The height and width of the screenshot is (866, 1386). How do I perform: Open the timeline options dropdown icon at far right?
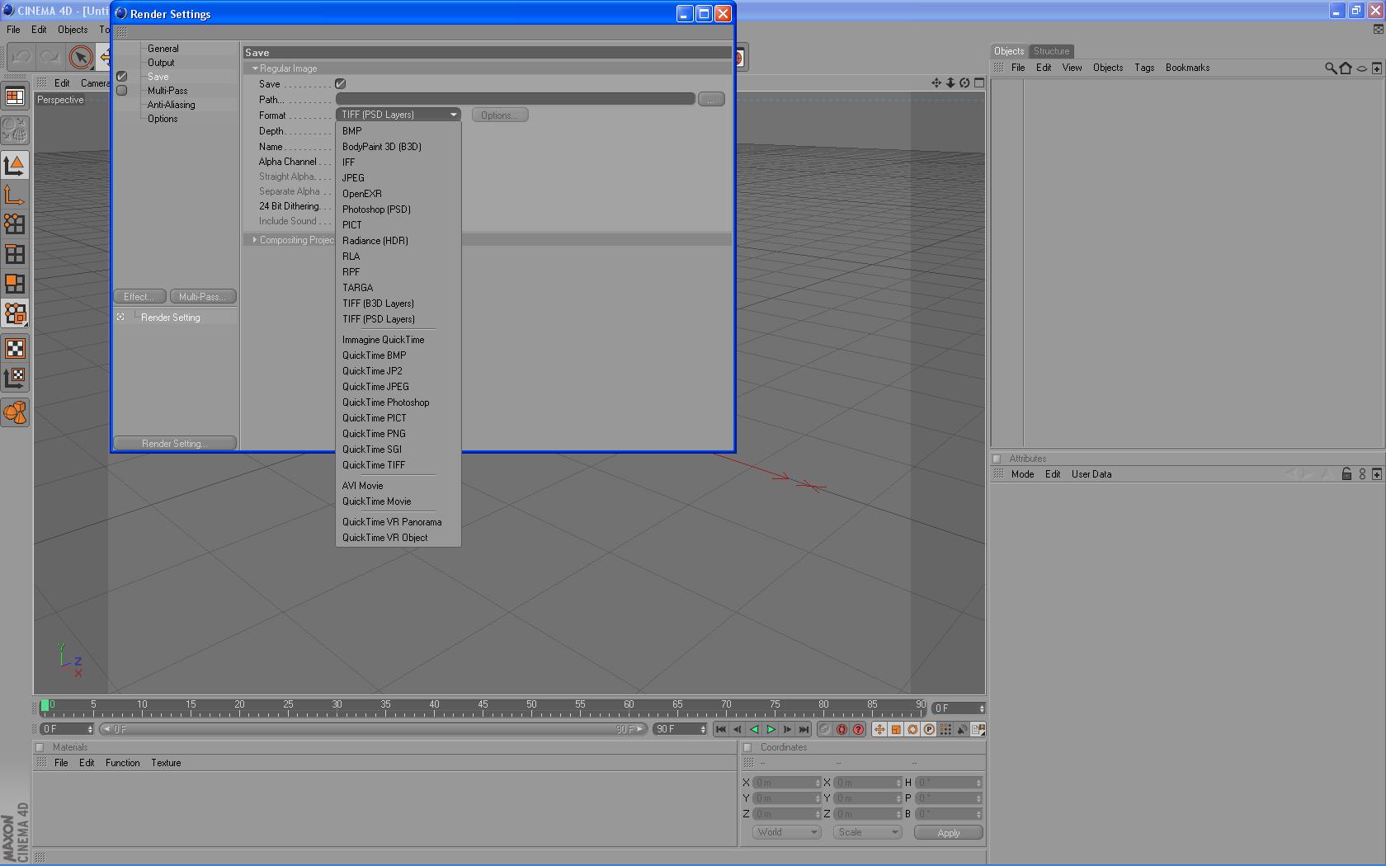pos(978,729)
